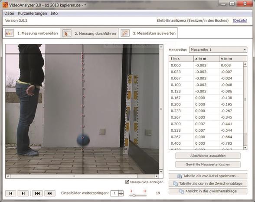Screen dimensions: 255x202
Task: Click the video vertical scroll down arrow
Action: click(161, 172)
